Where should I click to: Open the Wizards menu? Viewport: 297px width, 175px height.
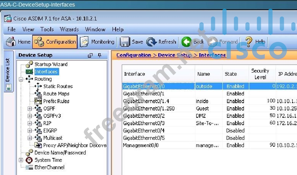tap(69, 29)
